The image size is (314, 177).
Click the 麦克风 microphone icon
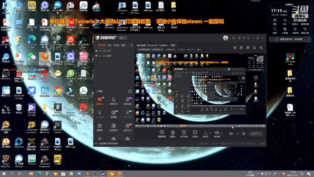point(205,134)
